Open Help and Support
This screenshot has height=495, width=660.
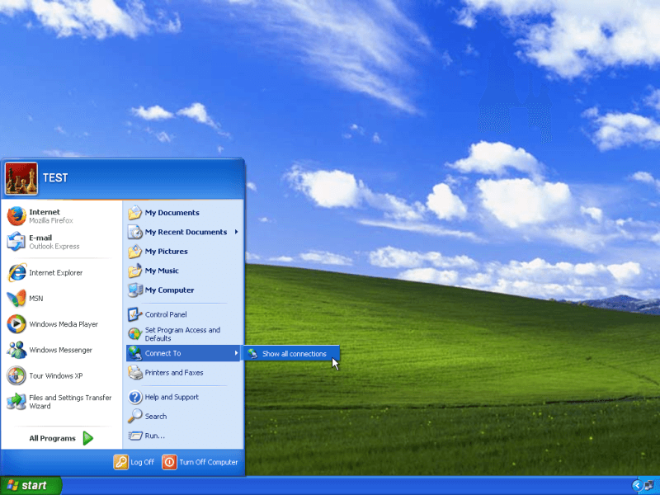[x=171, y=397]
